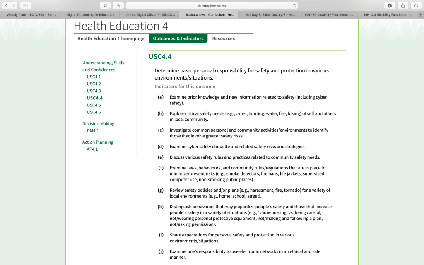Click the edonline.sk.ca address bar
The width and height of the screenshot is (424, 265).
212,5
